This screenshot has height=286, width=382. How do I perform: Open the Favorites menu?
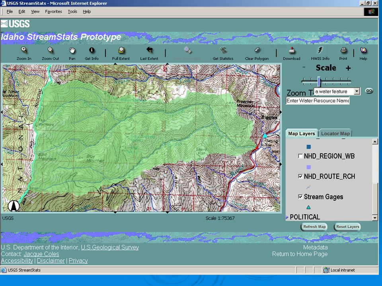pos(53,12)
